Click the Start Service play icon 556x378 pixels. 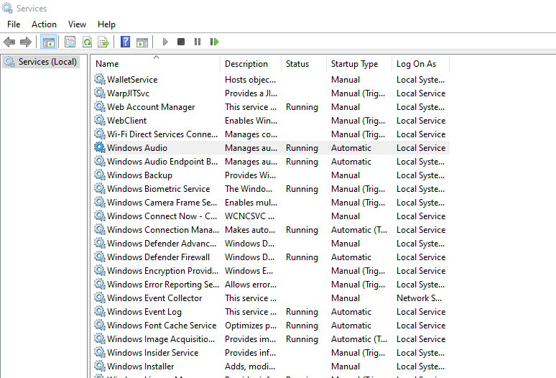[x=165, y=42]
